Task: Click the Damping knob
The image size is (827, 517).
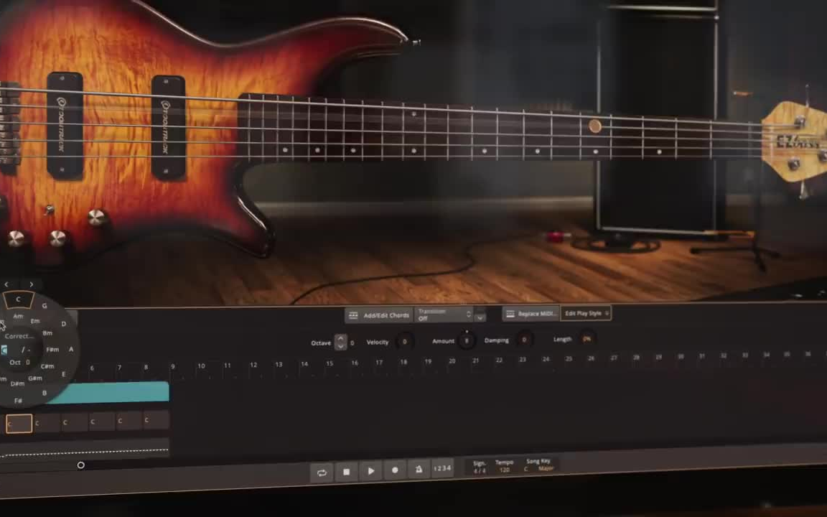Action: (524, 340)
